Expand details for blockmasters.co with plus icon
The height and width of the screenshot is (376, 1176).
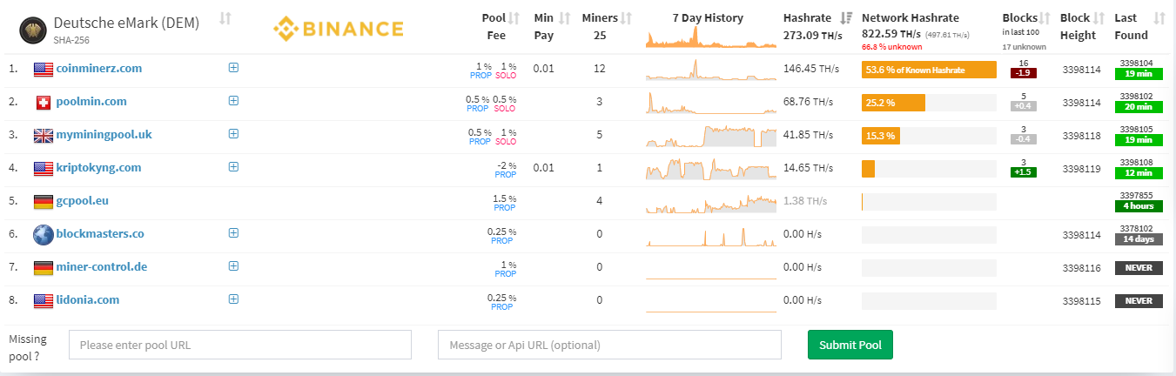(233, 233)
